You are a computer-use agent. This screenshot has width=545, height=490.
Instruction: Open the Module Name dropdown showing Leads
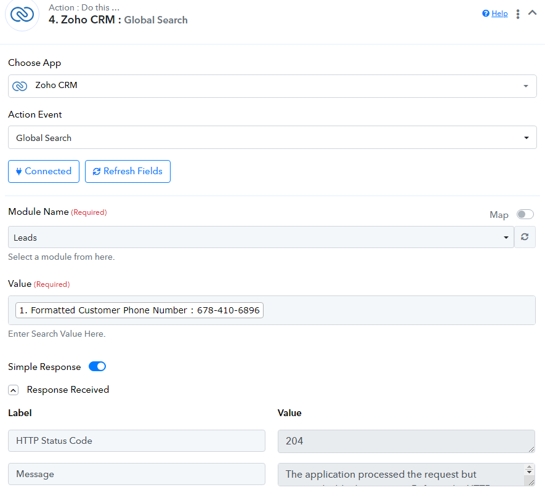click(260, 237)
